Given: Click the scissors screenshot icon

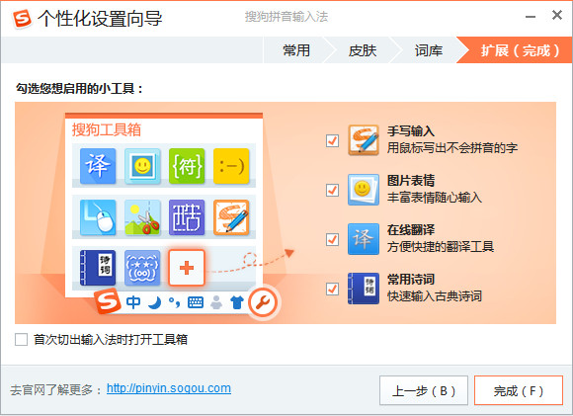Looking at the screenshot, I should pos(142,217).
